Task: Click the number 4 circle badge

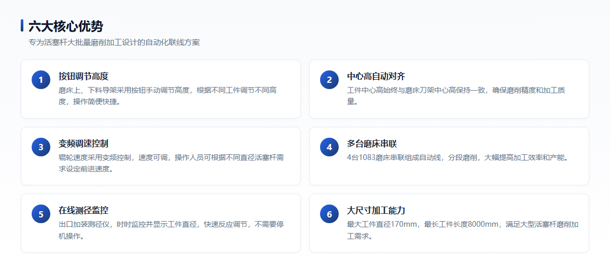Action: (x=329, y=147)
